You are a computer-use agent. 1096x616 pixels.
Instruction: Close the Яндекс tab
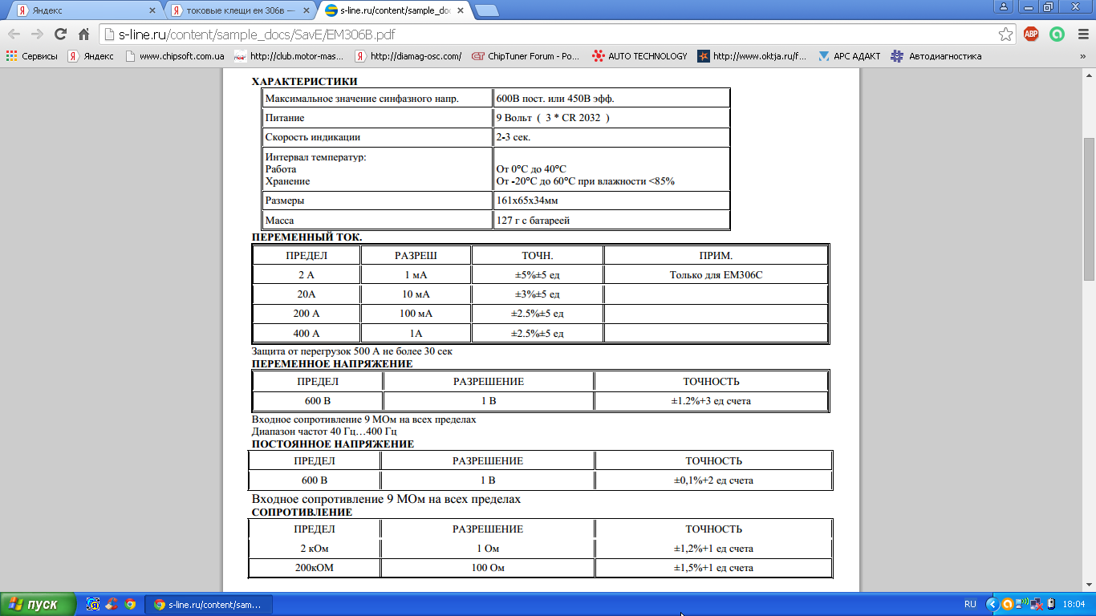click(x=153, y=11)
